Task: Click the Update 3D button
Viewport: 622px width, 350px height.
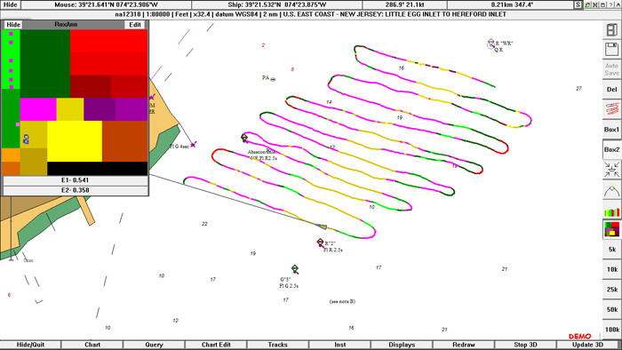Action: (587, 345)
